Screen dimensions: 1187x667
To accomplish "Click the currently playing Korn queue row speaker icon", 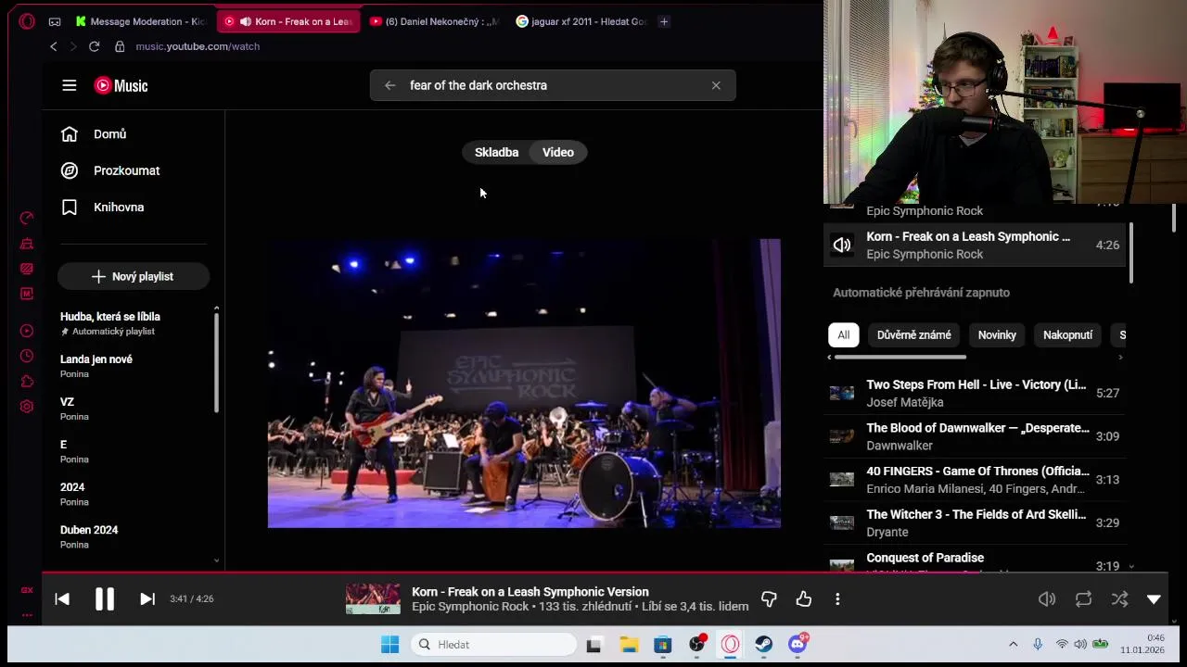I will coord(842,245).
